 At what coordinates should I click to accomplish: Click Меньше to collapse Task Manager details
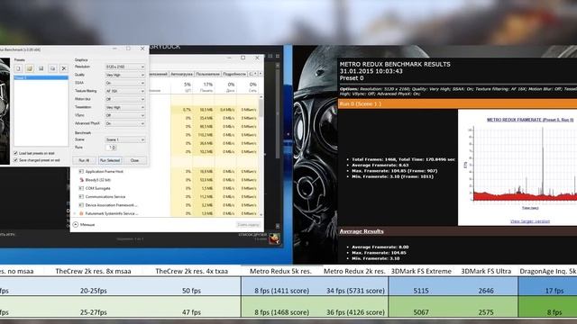87,224
